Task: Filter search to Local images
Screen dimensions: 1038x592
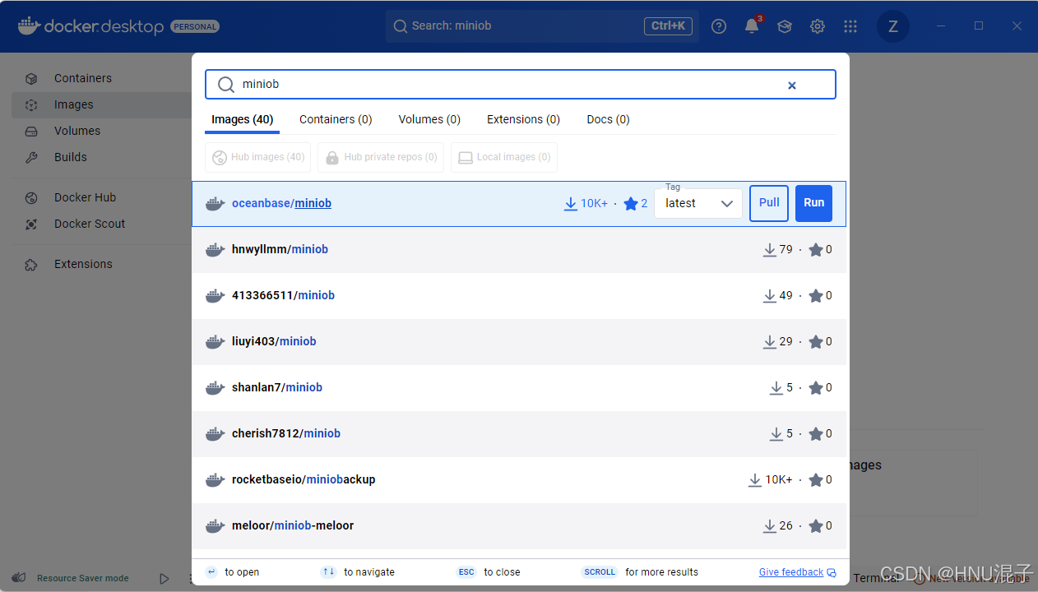Action: tap(503, 157)
